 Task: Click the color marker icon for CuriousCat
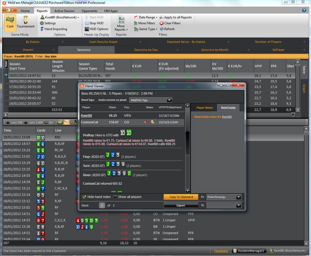[x=153, y=122]
